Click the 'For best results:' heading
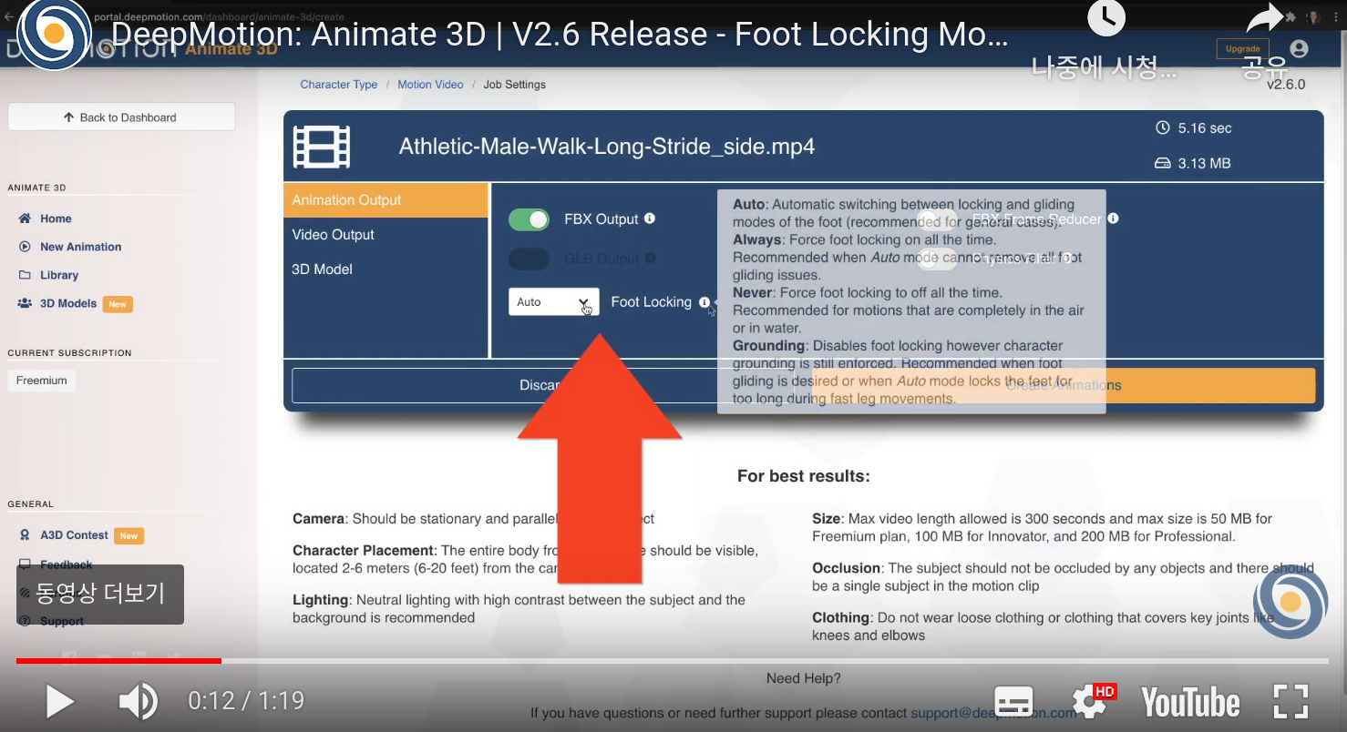The width and height of the screenshot is (1347, 732). pyautogui.click(x=804, y=476)
